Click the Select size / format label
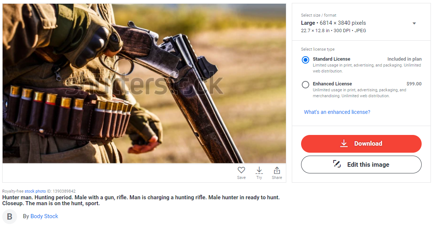This screenshot has height=227, width=432. [318, 15]
